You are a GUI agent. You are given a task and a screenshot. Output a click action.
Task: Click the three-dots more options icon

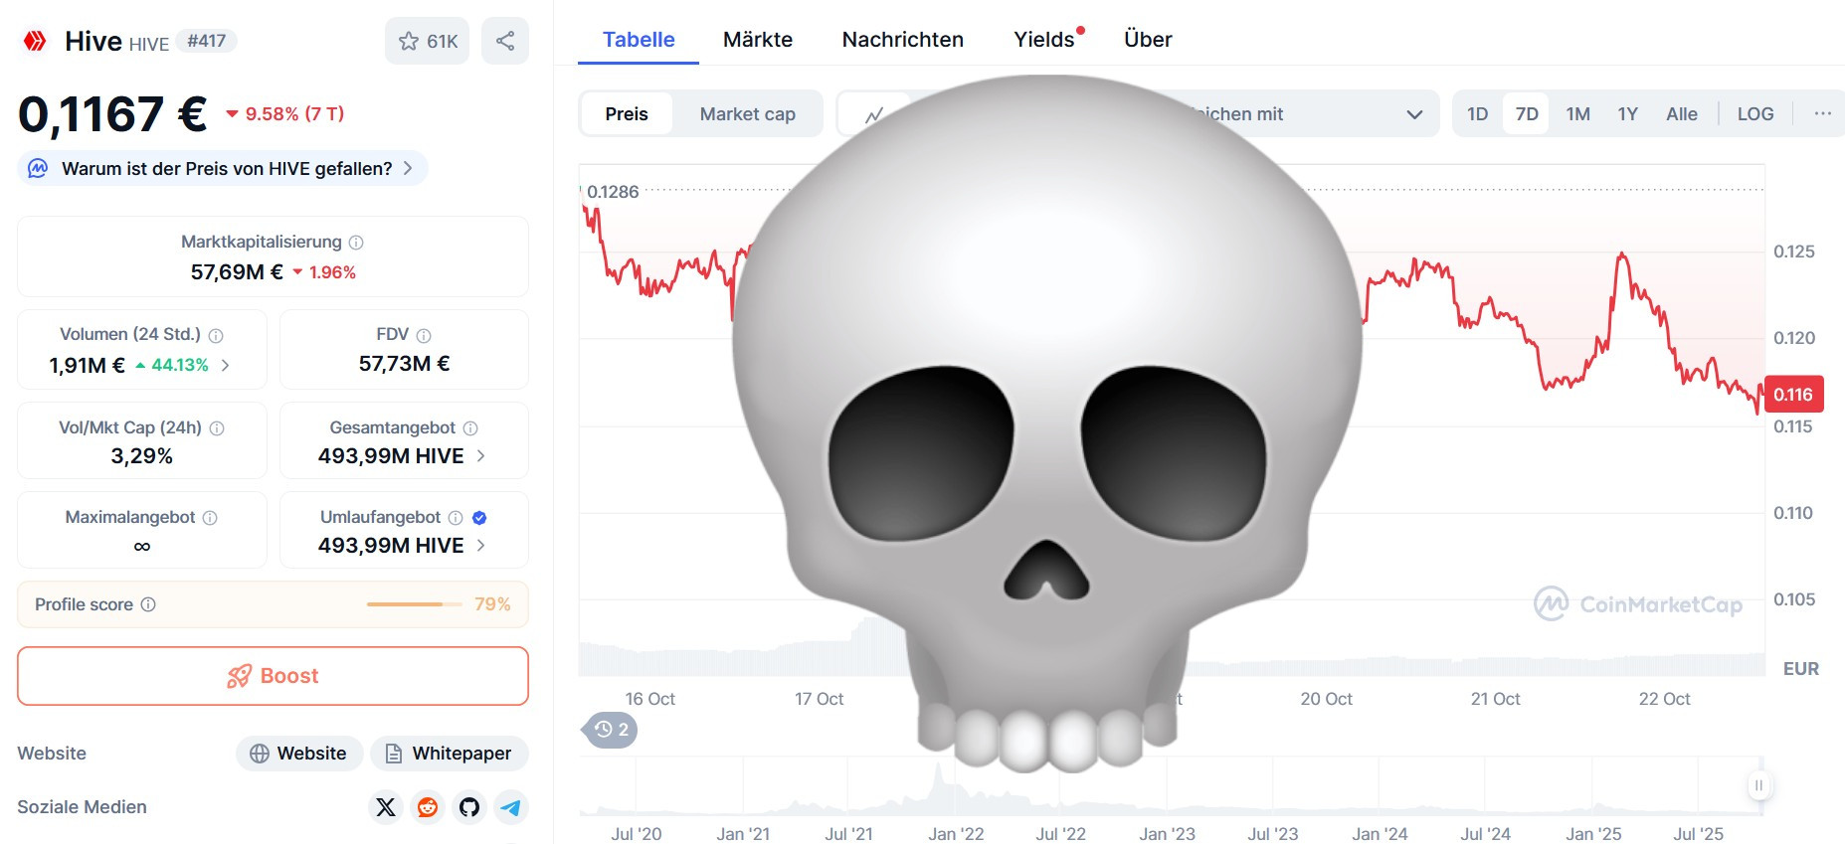tap(1822, 113)
